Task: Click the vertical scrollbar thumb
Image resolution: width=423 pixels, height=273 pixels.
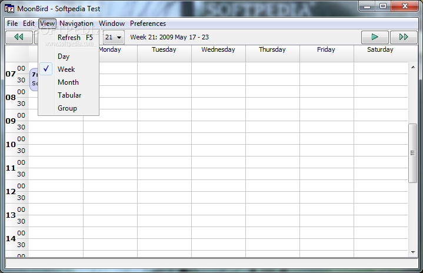Action: click(x=412, y=153)
